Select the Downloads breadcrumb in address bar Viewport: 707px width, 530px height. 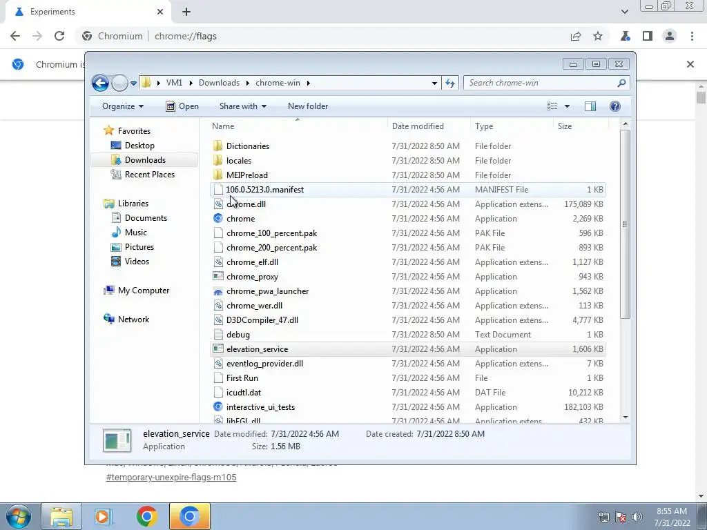tap(219, 83)
